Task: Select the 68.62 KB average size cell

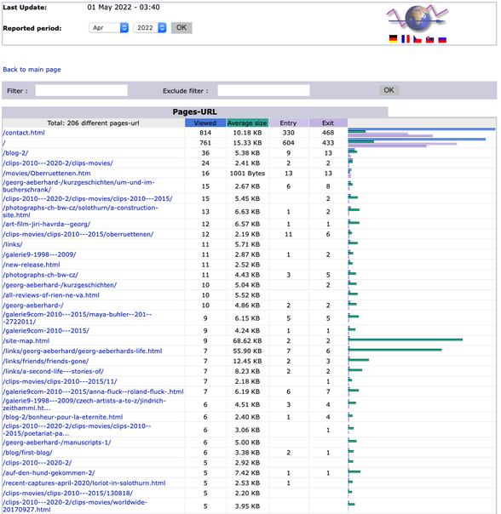Action: (x=247, y=341)
